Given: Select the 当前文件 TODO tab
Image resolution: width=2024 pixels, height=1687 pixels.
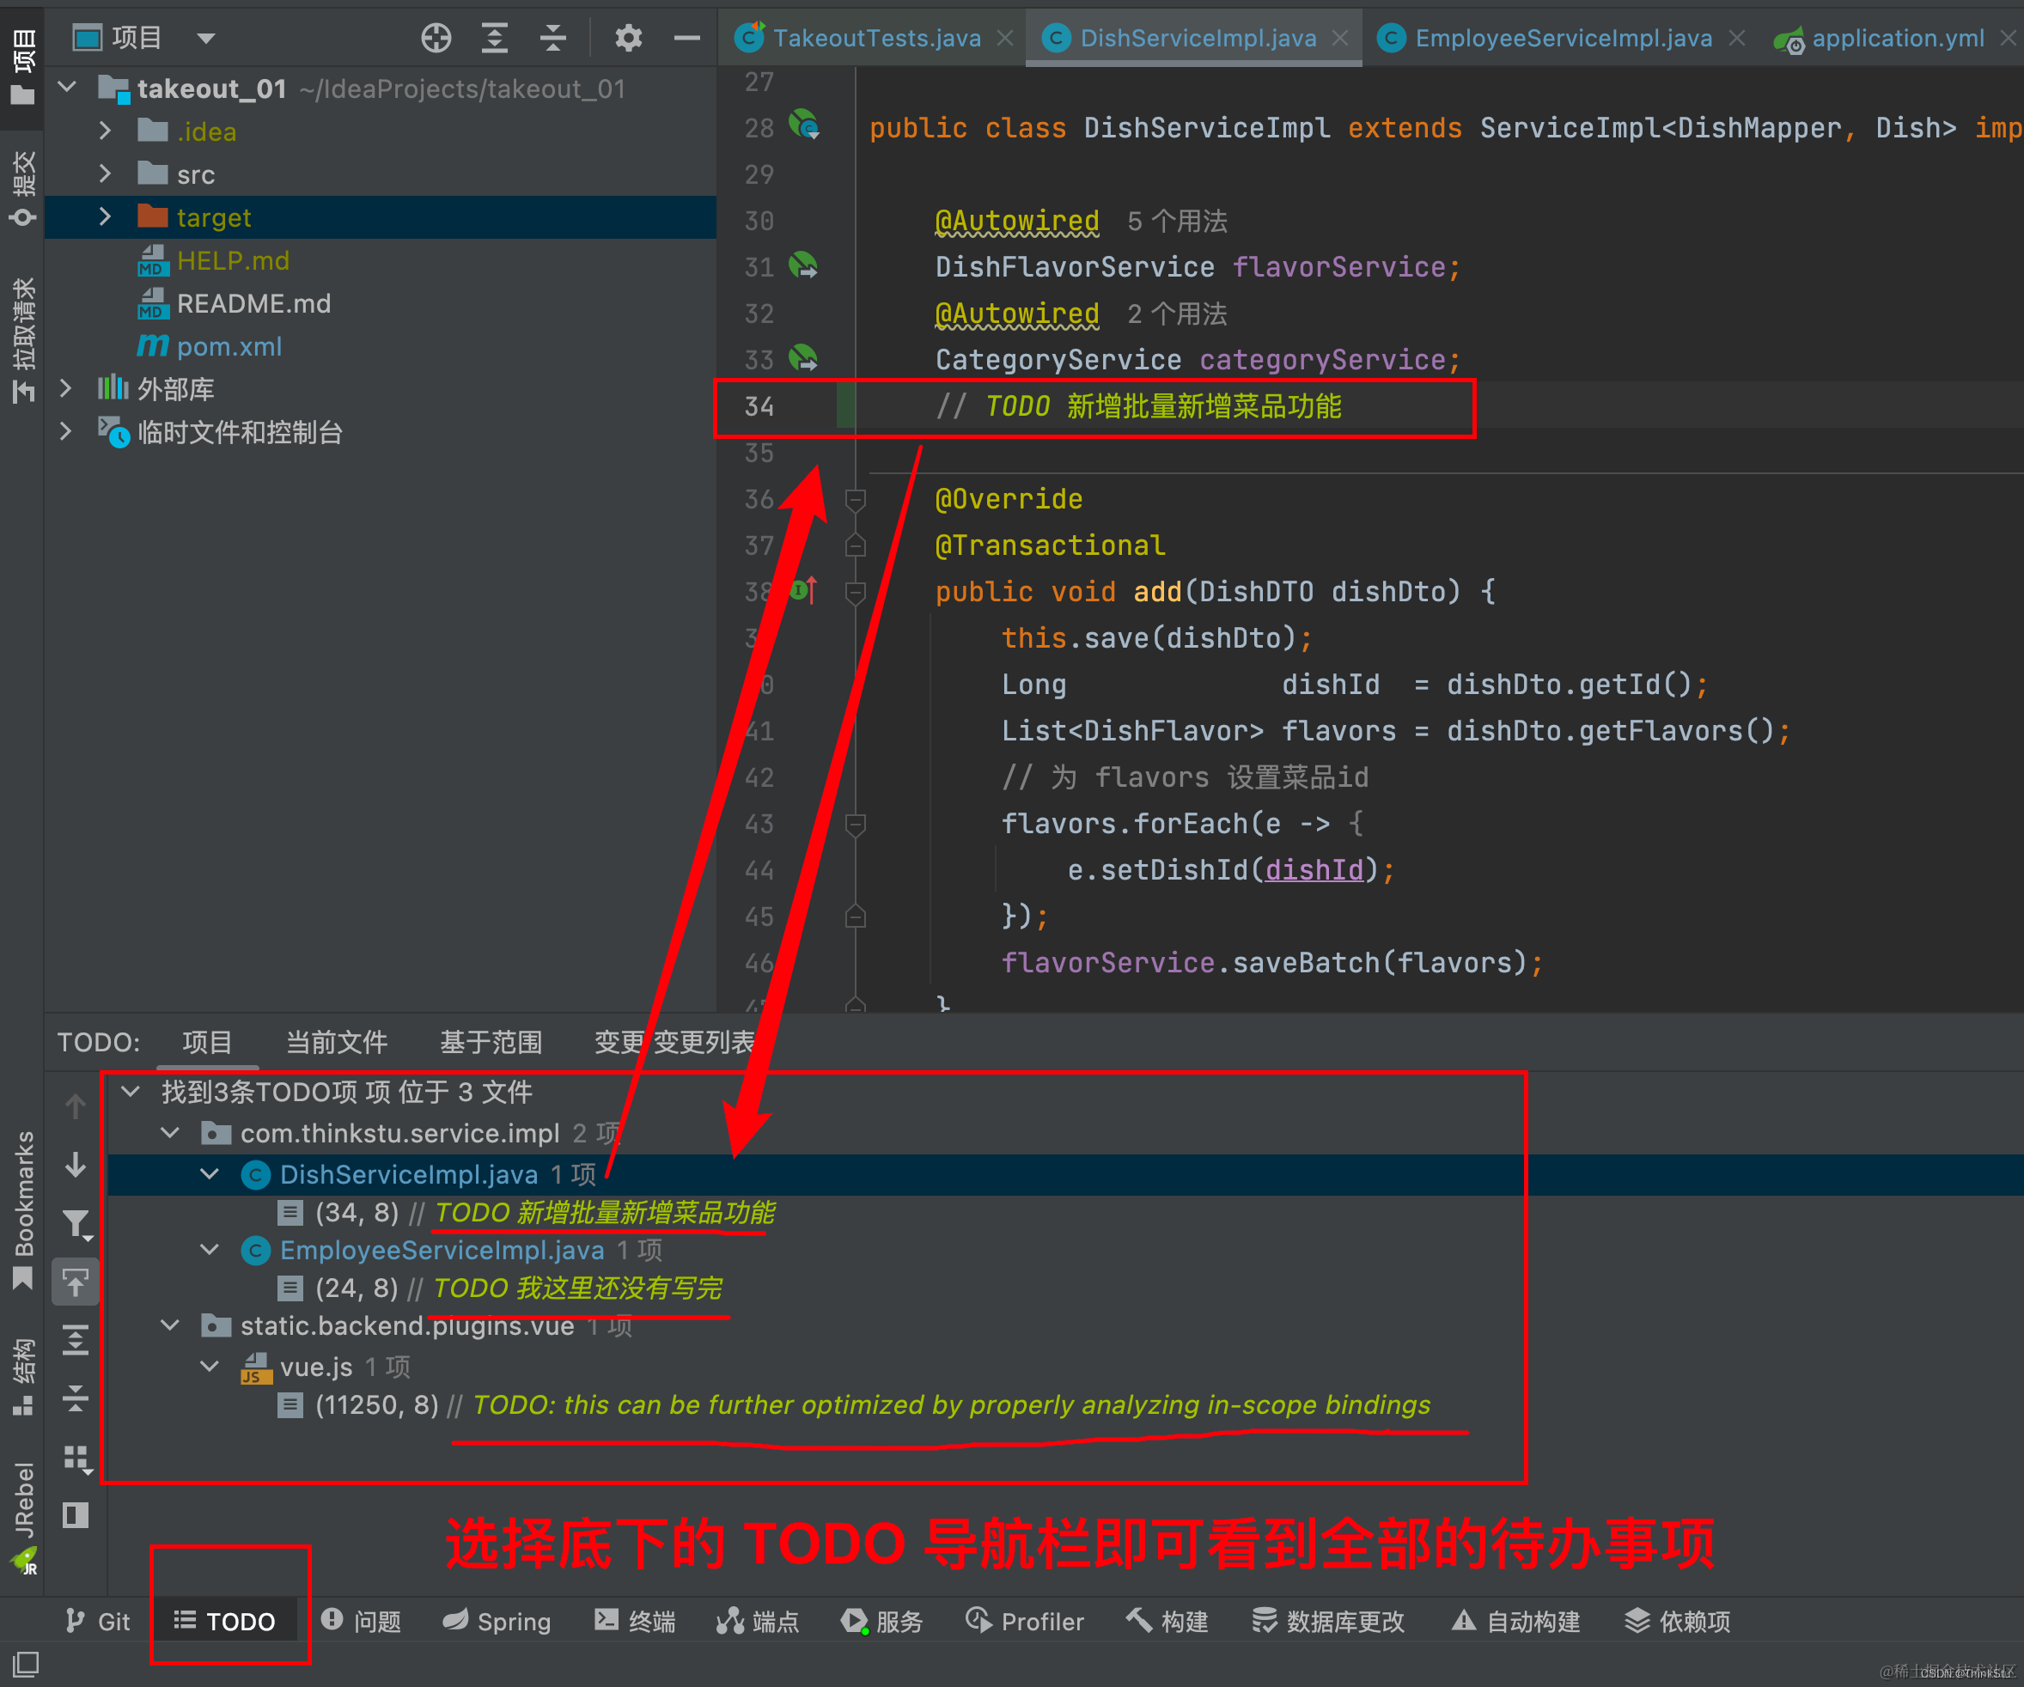Looking at the screenshot, I should pos(337,1043).
